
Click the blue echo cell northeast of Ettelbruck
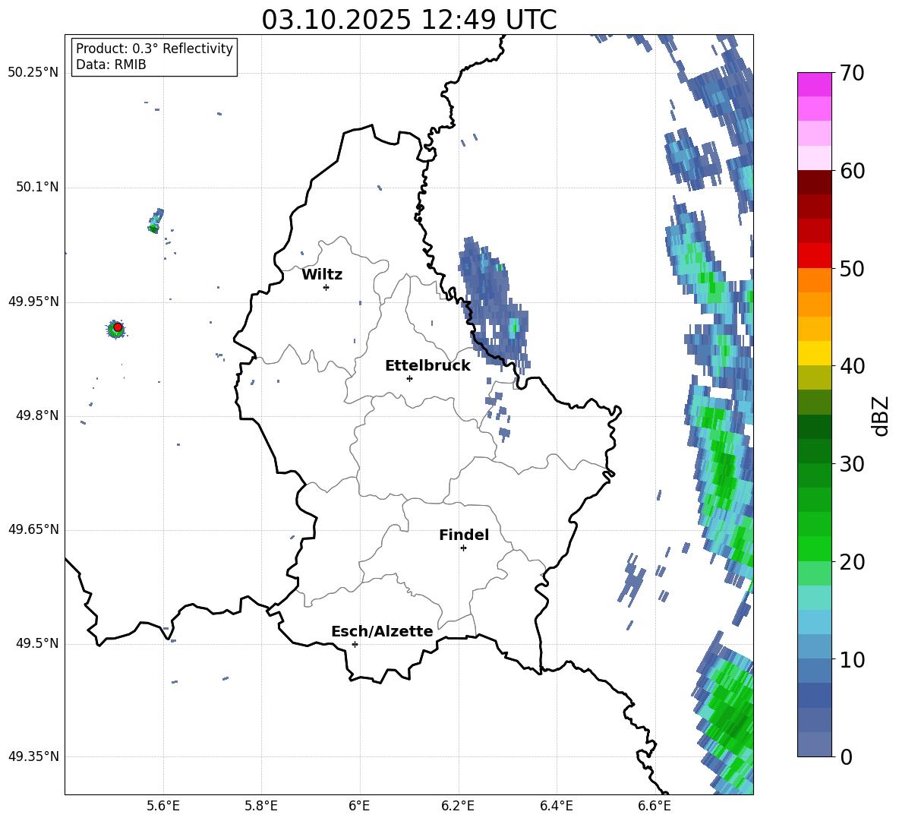pyautogui.click(x=493, y=304)
